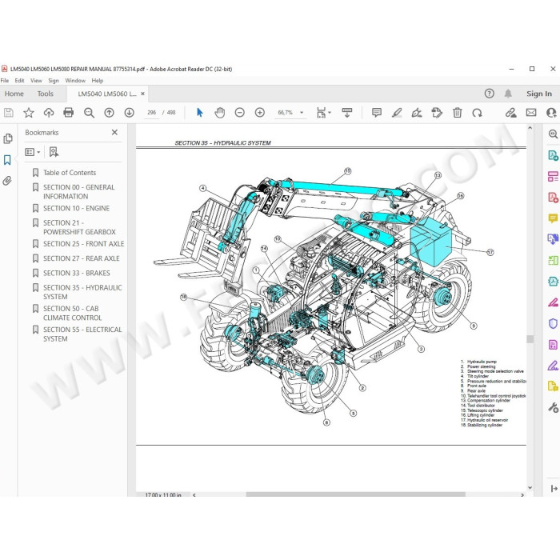Viewport: 560px width, 560px height.
Task: Click the delete trash icon
Action: pos(457,113)
